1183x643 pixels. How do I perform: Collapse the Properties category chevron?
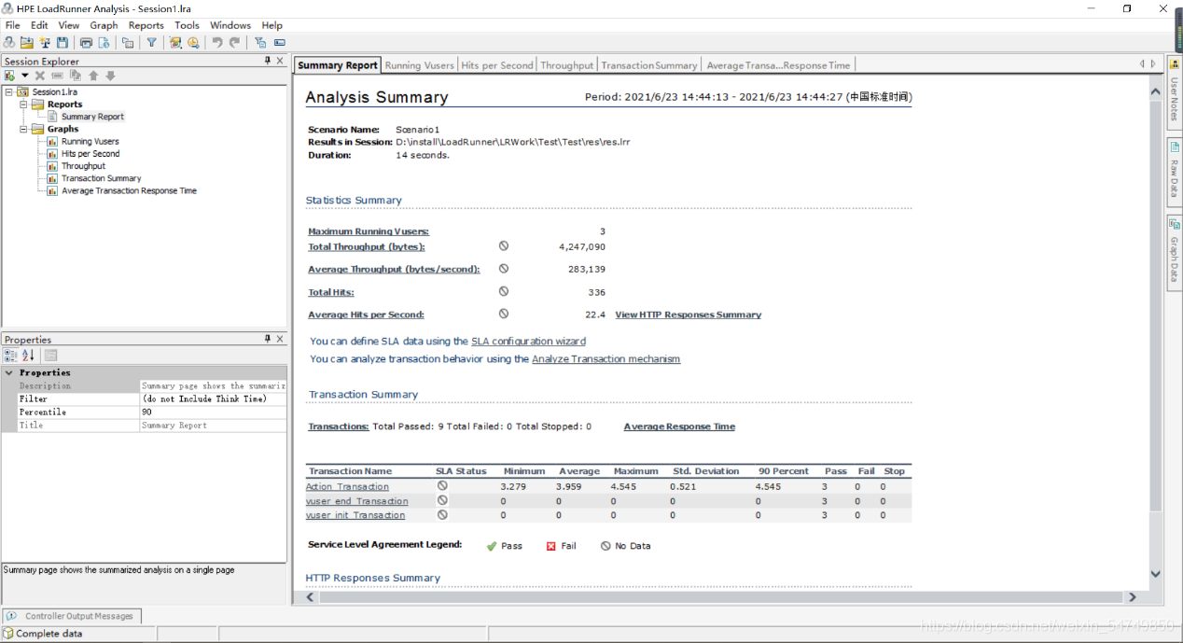click(9, 372)
